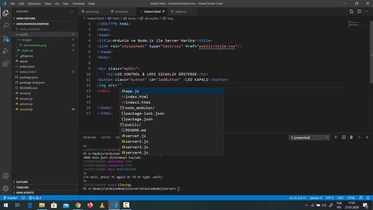Open the Help menu

(x=92, y=3)
